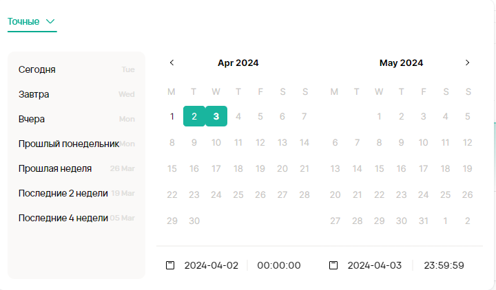Select the Завтра preset
Image resolution: width=496 pixels, height=290 pixels.
click(x=34, y=94)
